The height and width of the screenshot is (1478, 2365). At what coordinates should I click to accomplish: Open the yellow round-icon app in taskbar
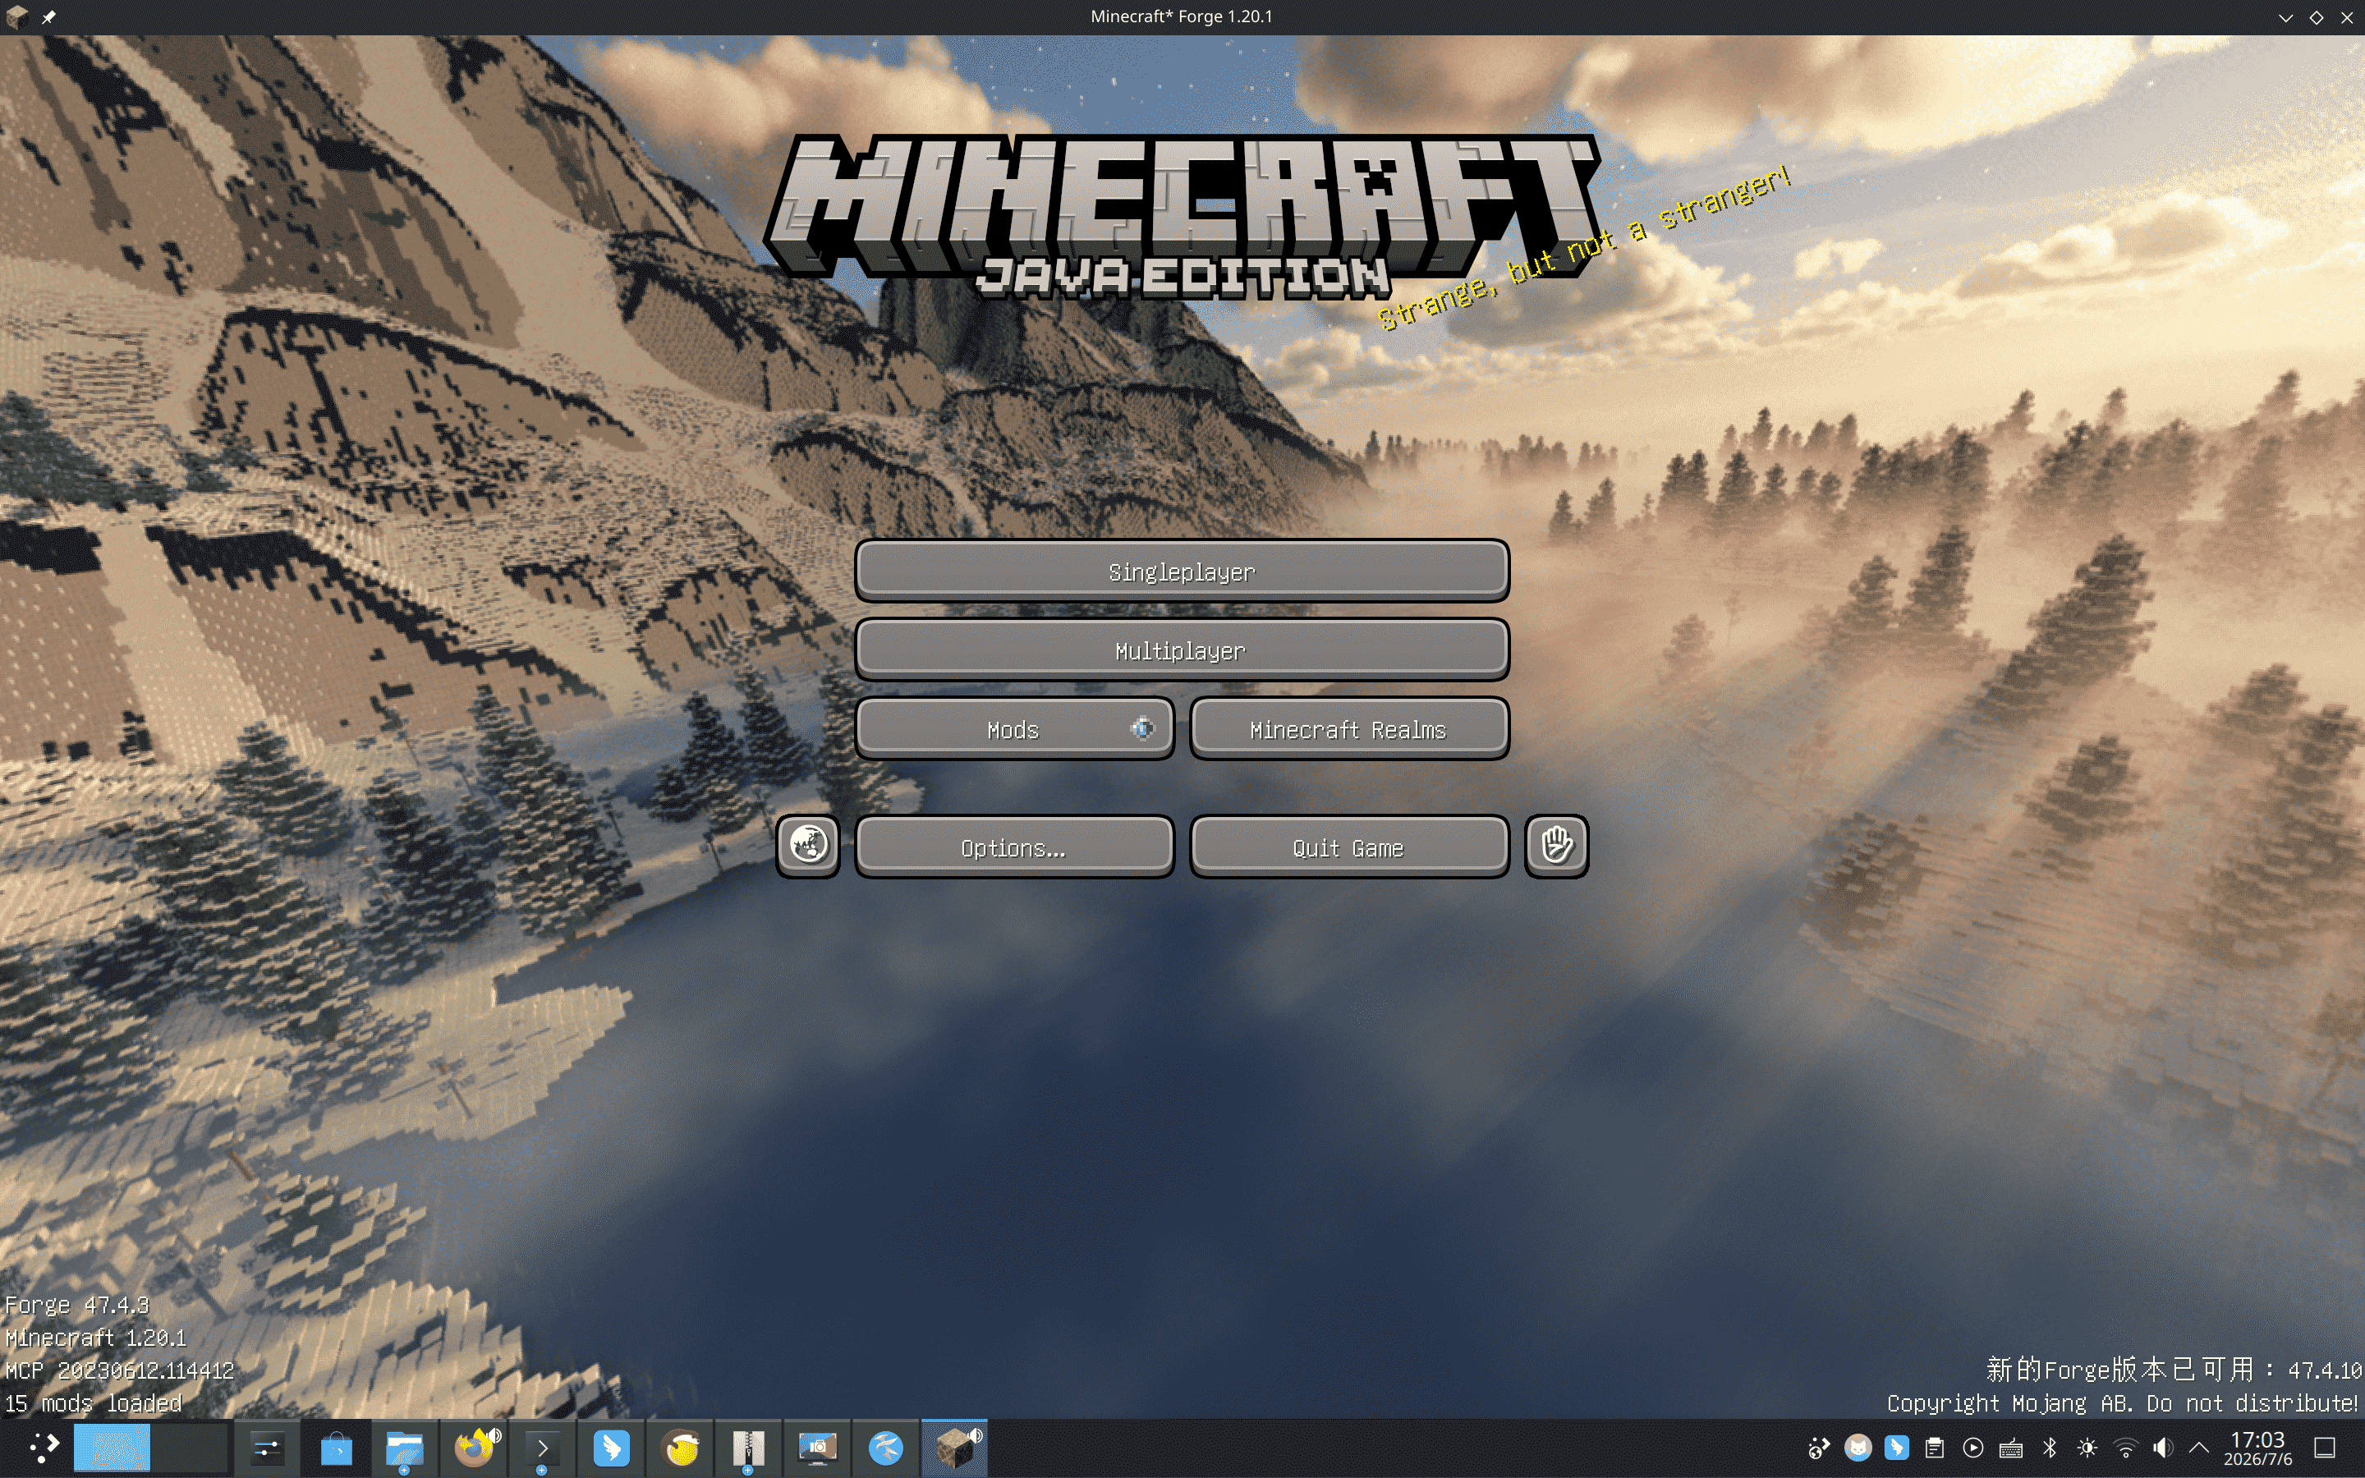click(x=680, y=1448)
